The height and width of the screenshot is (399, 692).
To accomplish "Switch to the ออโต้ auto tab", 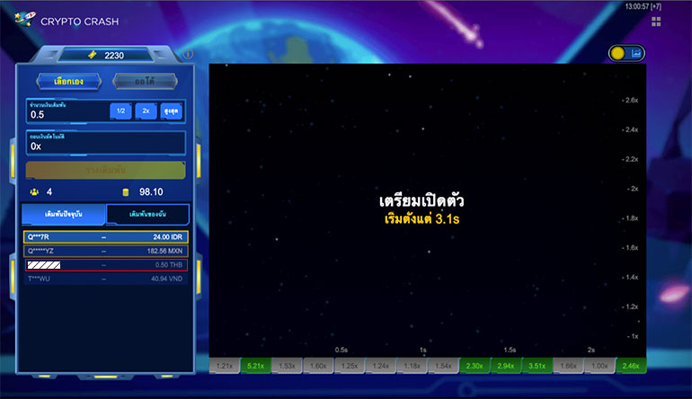I will (x=146, y=81).
